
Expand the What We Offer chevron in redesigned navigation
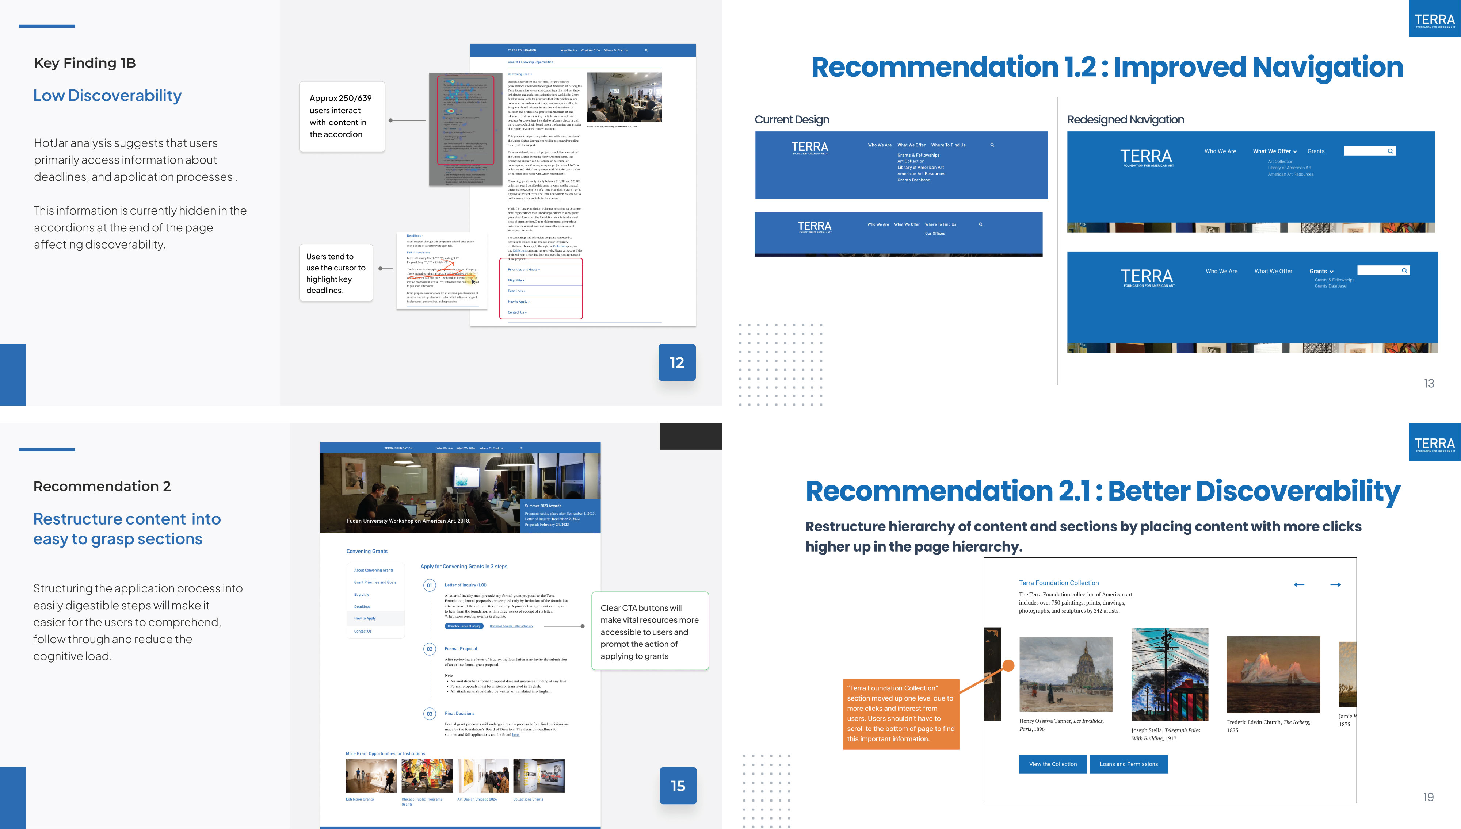[1295, 152]
